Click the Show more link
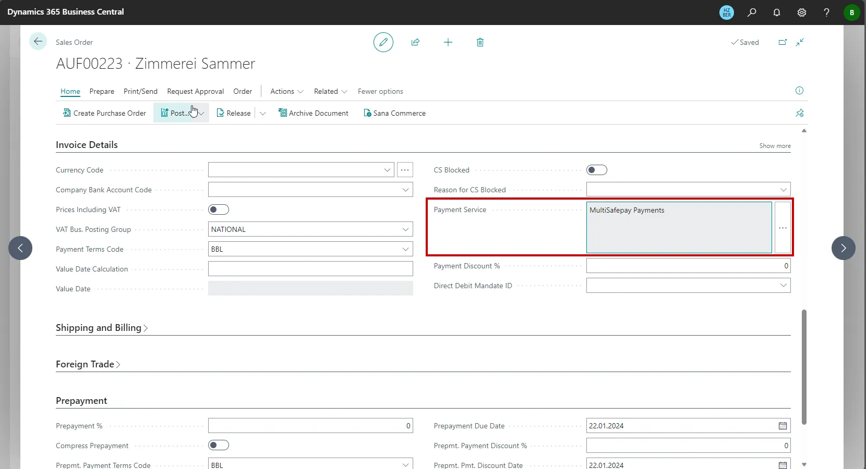 pos(775,146)
